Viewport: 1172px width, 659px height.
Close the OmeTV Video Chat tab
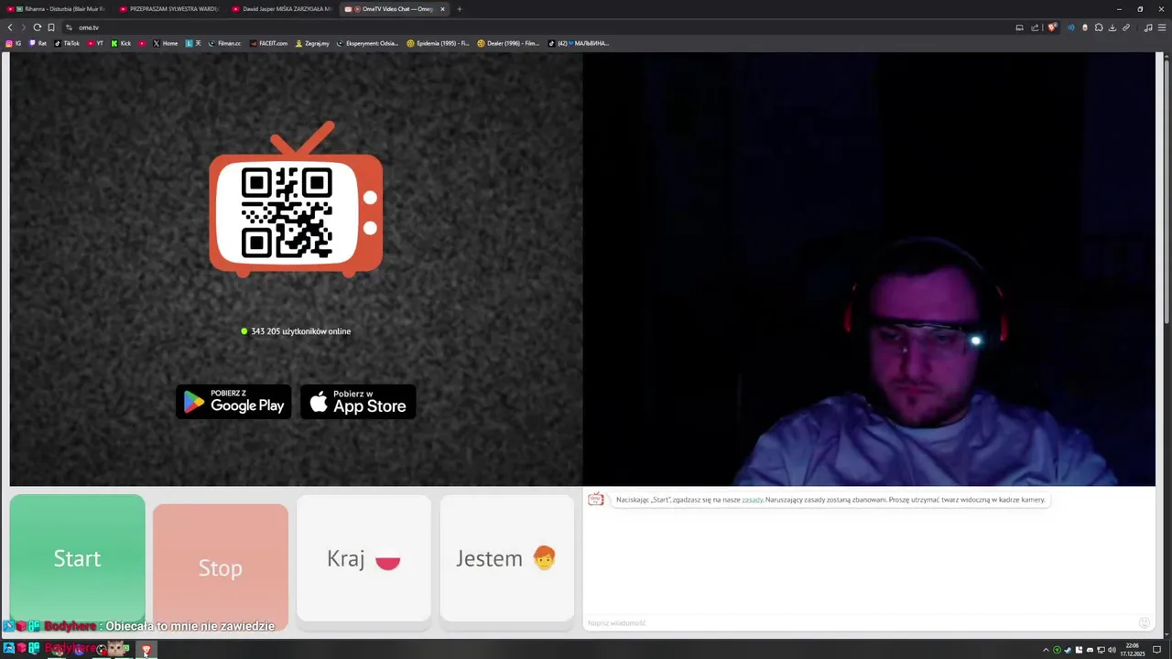point(442,9)
